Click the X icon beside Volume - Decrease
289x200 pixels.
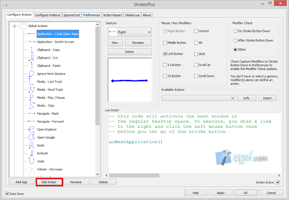tap(32, 169)
